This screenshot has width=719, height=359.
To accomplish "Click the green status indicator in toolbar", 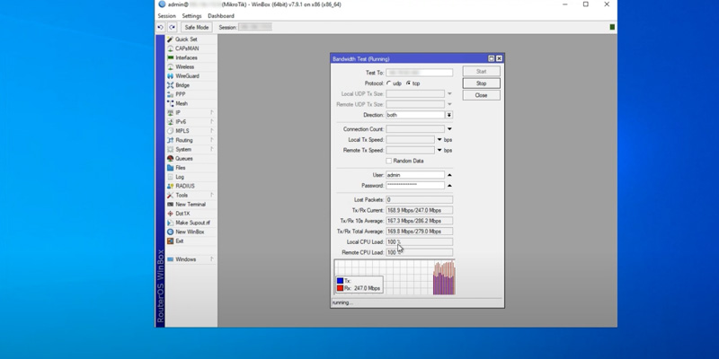I will [x=612, y=27].
